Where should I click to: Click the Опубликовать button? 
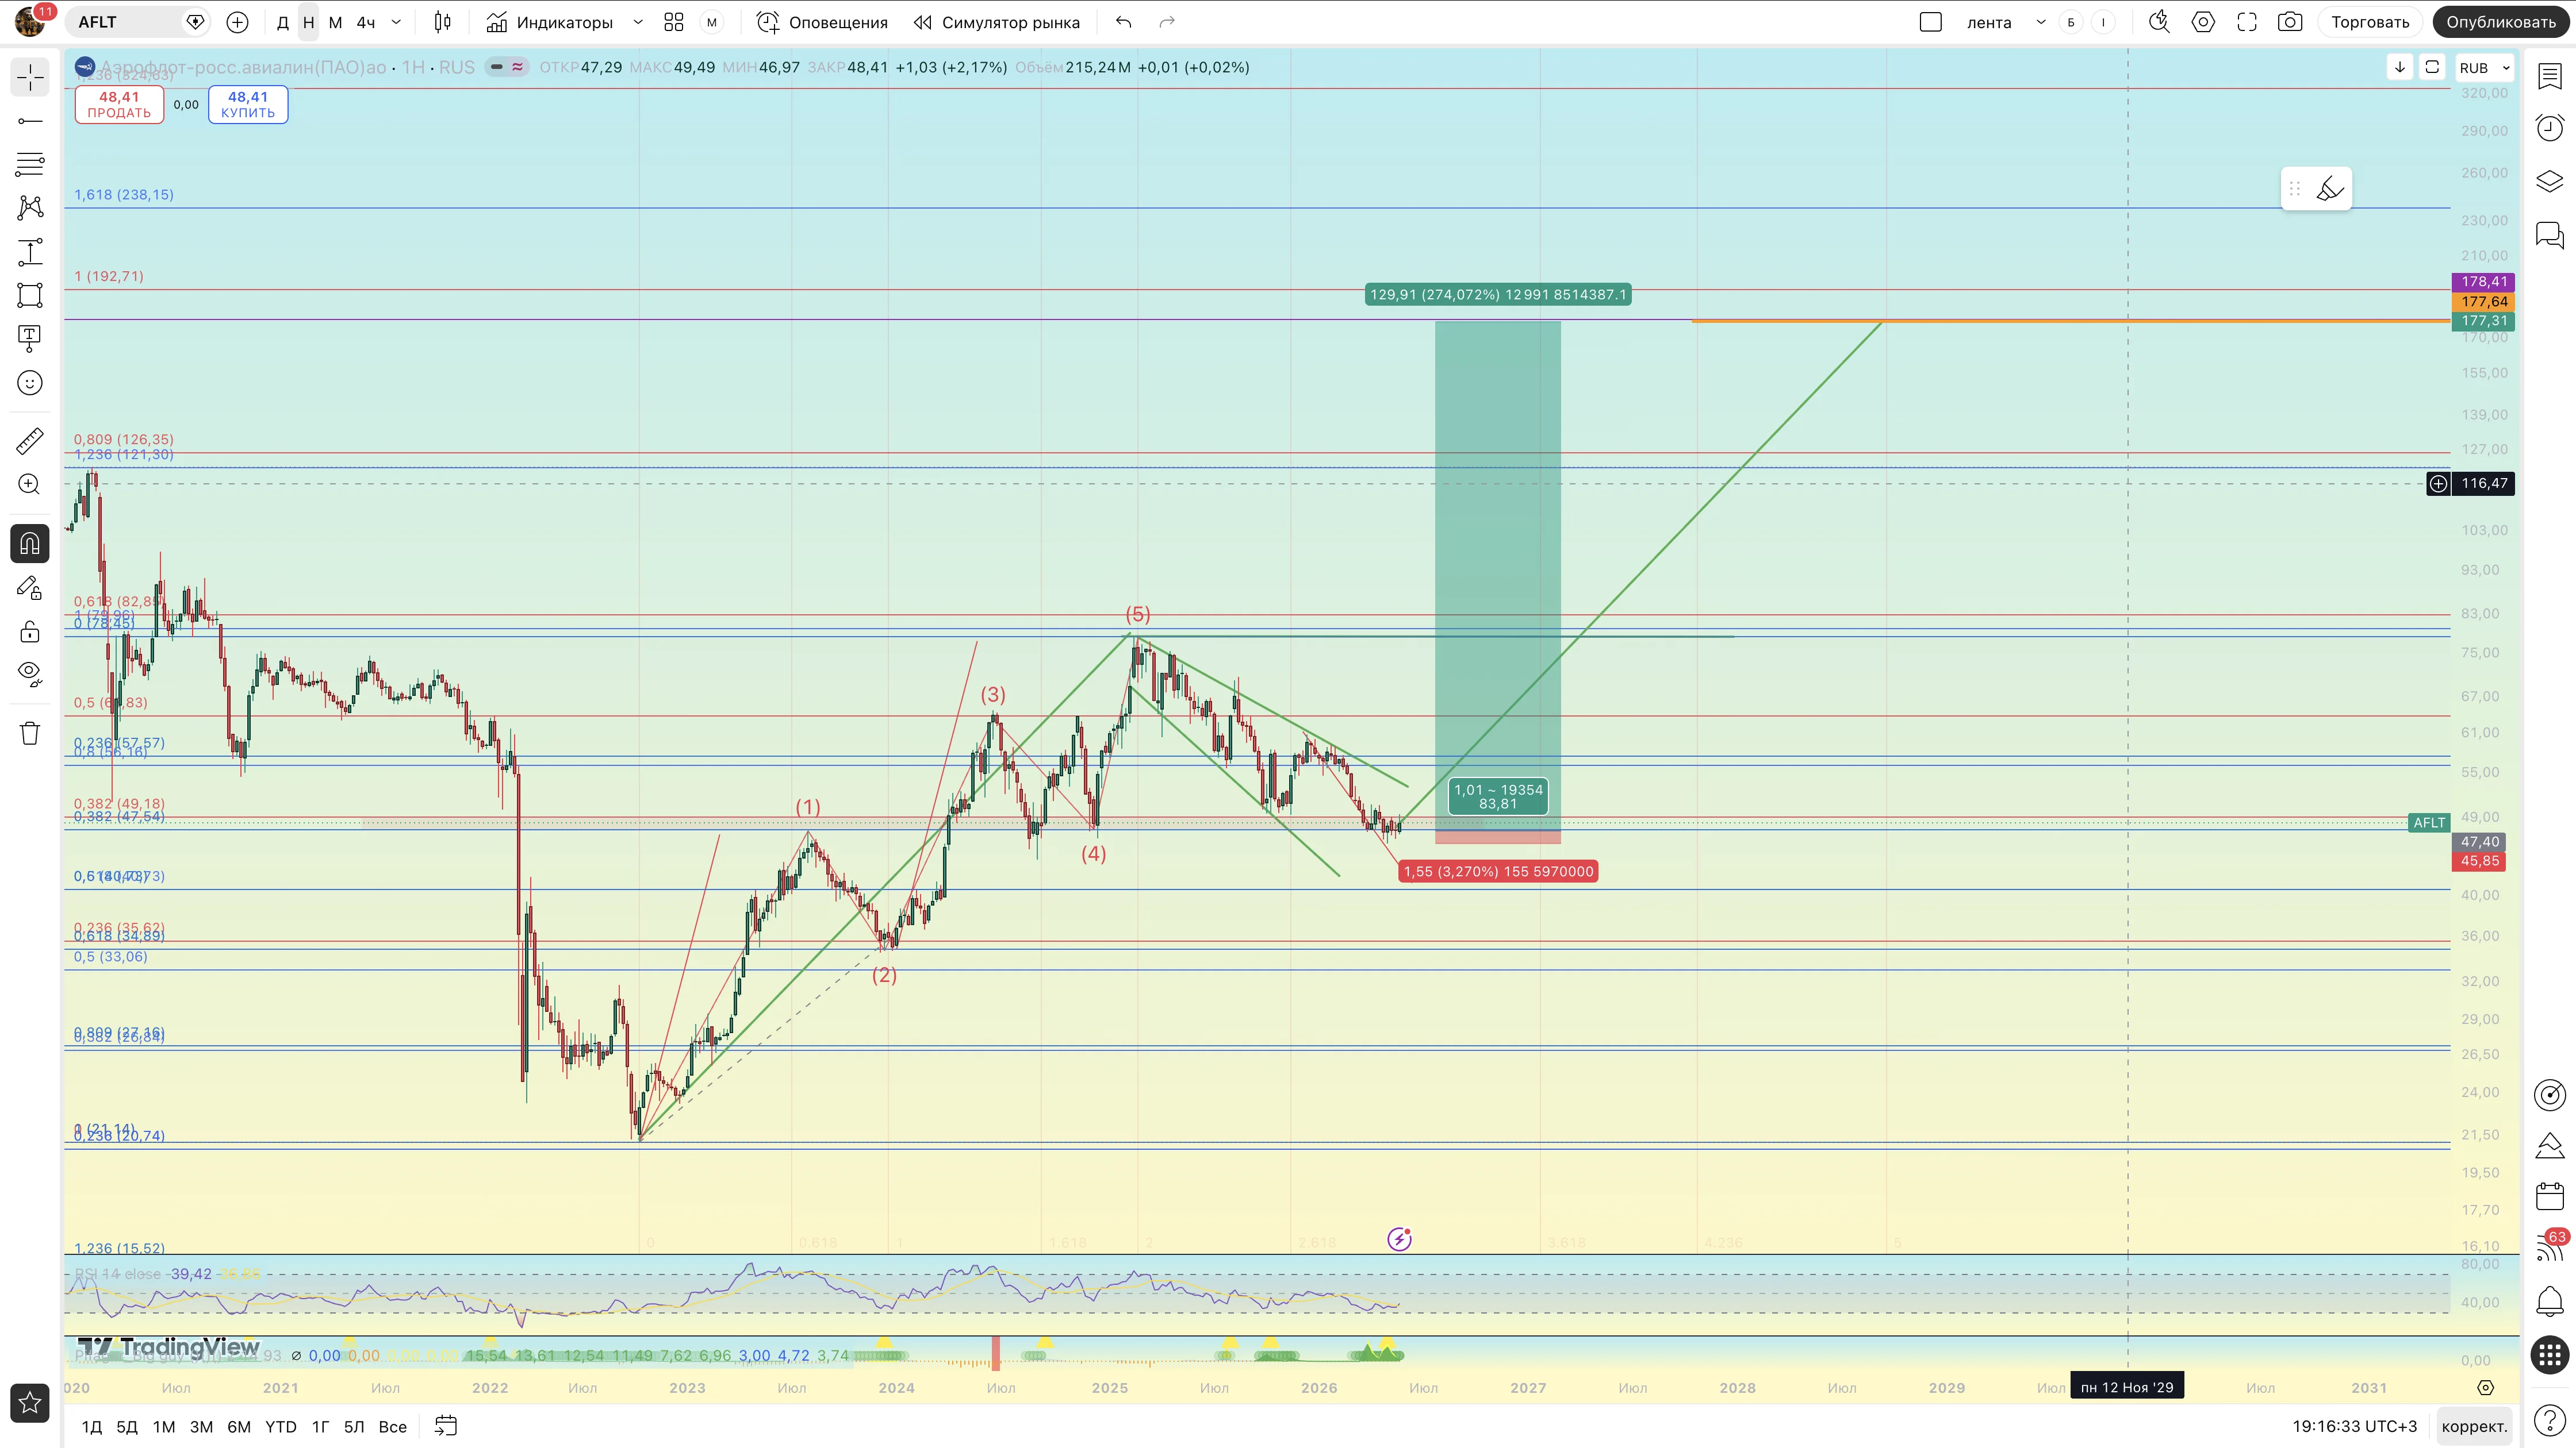click(x=2501, y=22)
